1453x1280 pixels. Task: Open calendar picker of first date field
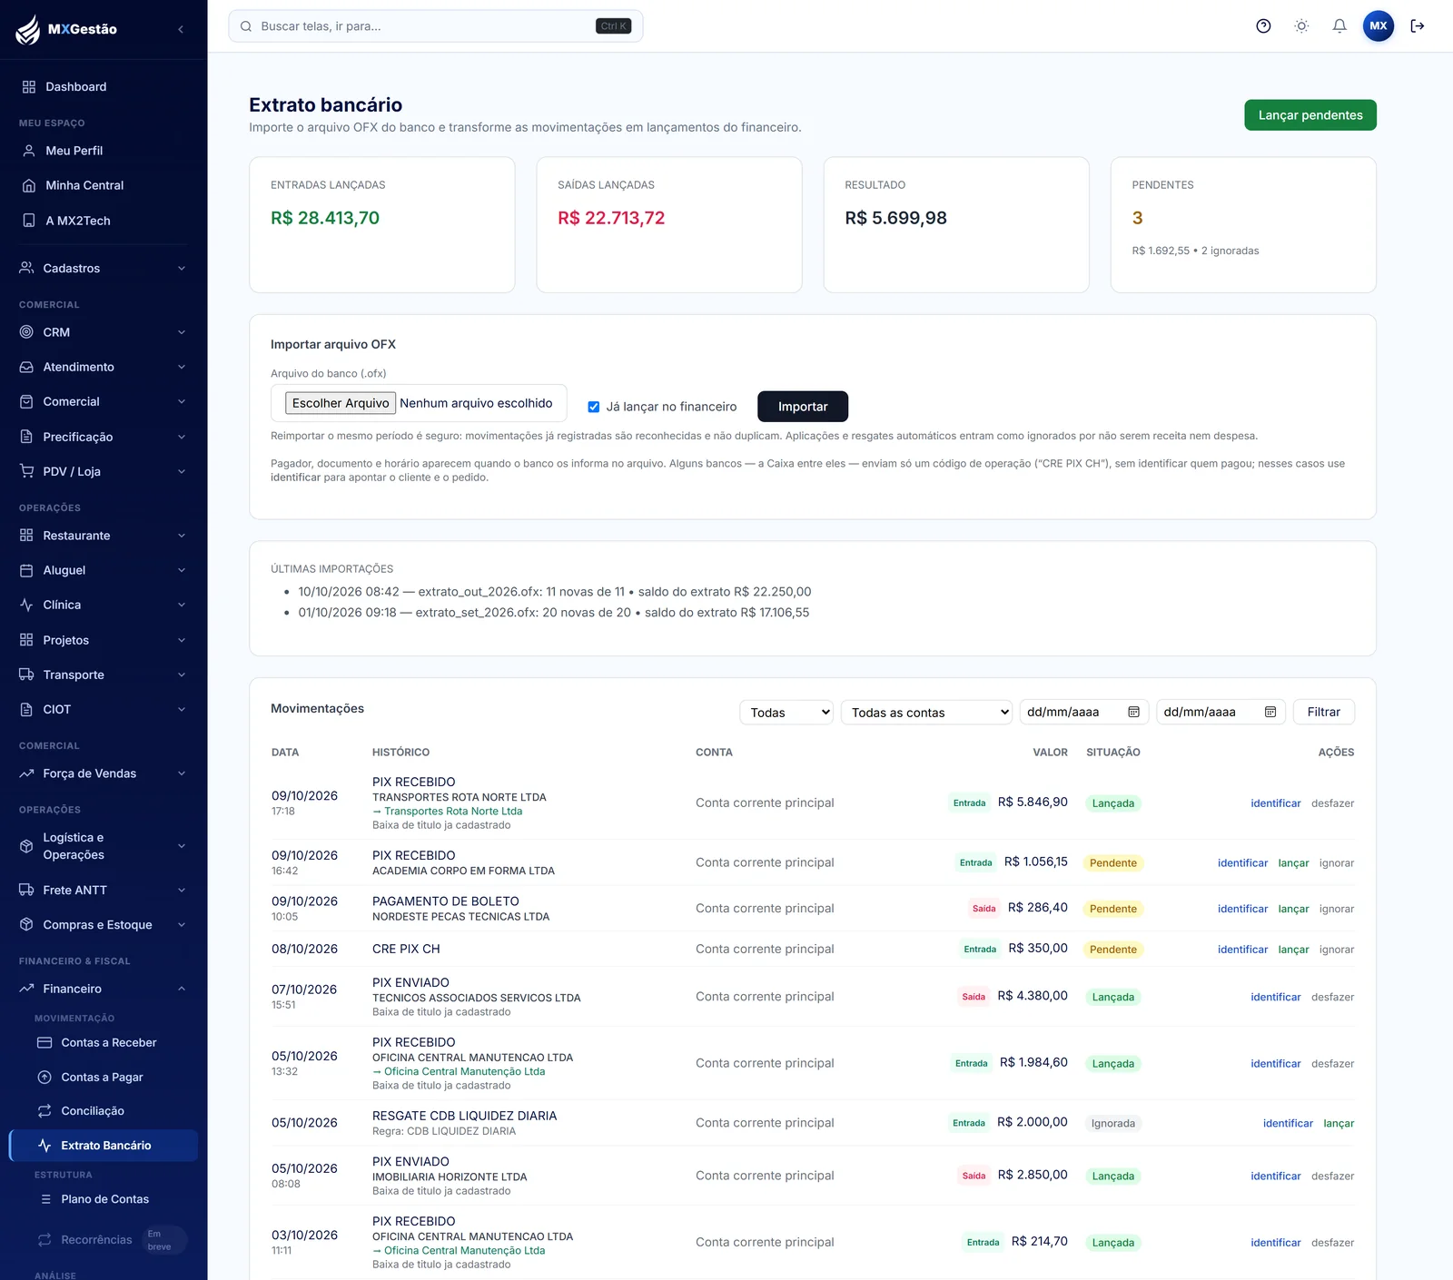[x=1133, y=713]
